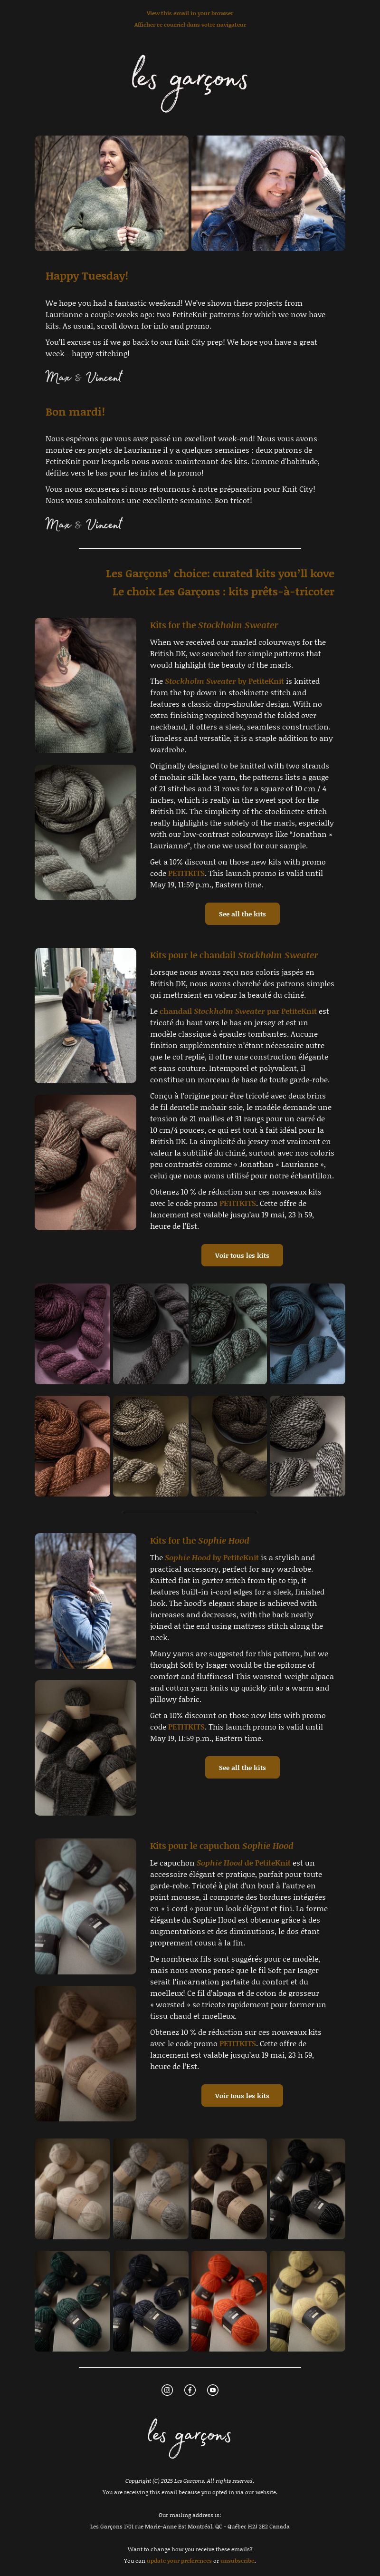Select the purple marled yarn thumbnail
The image size is (380, 2576).
[72, 1334]
